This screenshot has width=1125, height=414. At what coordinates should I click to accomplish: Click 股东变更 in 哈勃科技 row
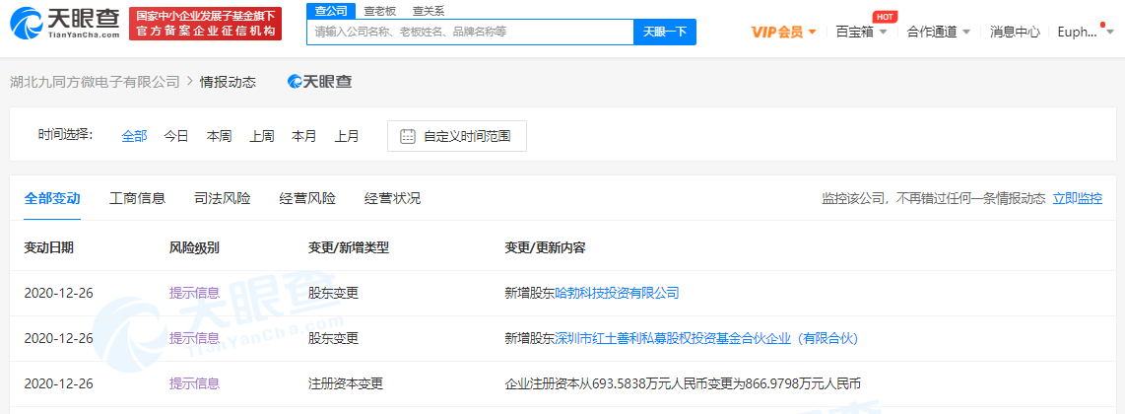coord(334,293)
